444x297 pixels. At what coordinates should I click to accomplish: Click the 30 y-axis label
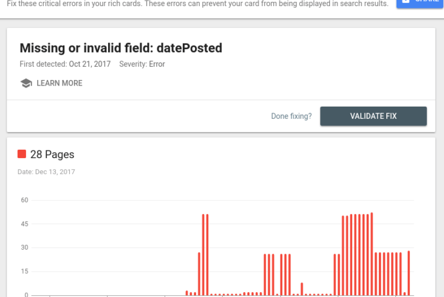(x=25, y=247)
